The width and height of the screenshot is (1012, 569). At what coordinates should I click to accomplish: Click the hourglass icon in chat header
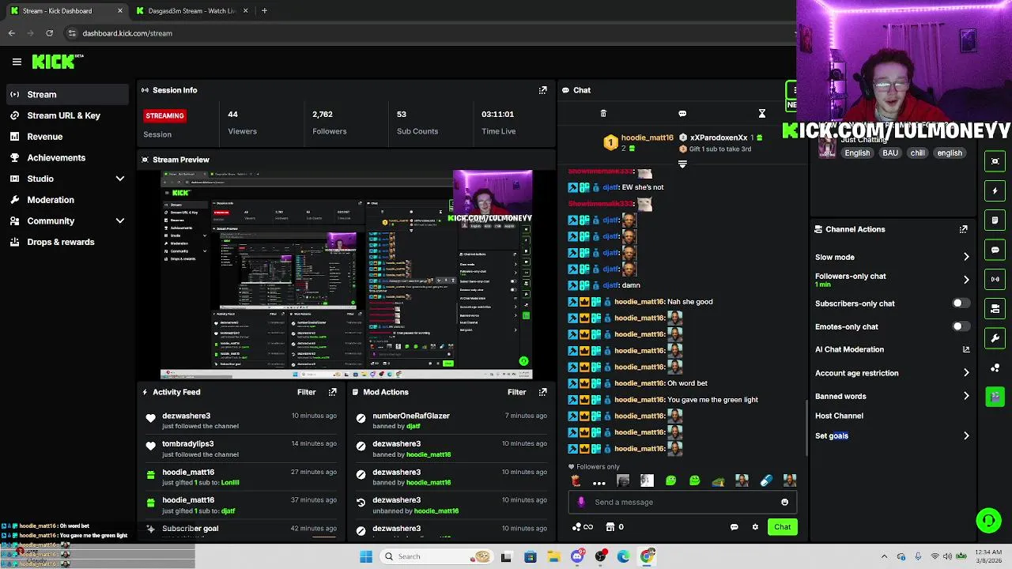[x=762, y=114]
